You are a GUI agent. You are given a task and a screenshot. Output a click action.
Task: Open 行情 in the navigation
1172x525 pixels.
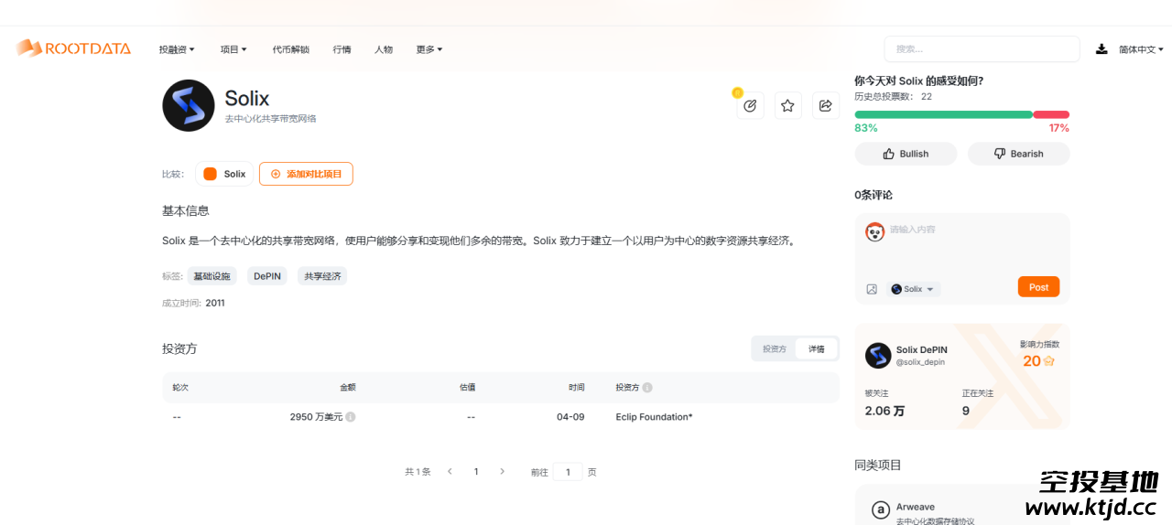point(342,49)
